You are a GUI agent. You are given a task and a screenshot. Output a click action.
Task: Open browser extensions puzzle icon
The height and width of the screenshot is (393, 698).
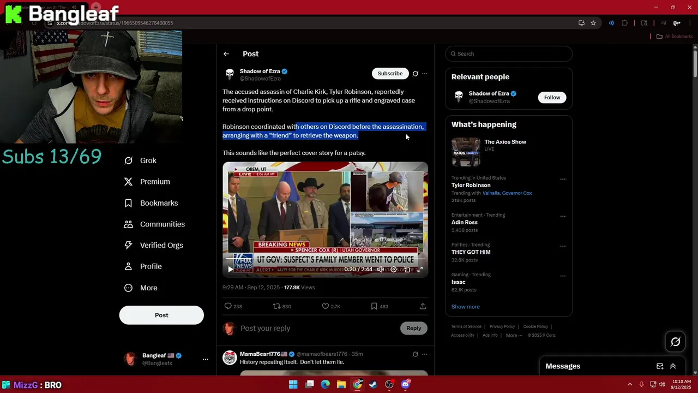click(625, 23)
